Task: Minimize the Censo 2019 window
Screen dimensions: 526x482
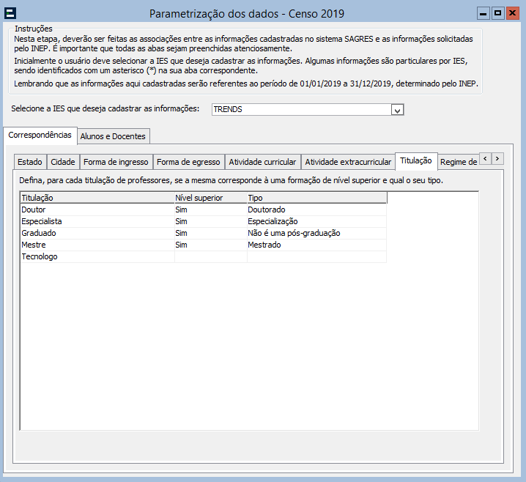Action: pos(484,13)
